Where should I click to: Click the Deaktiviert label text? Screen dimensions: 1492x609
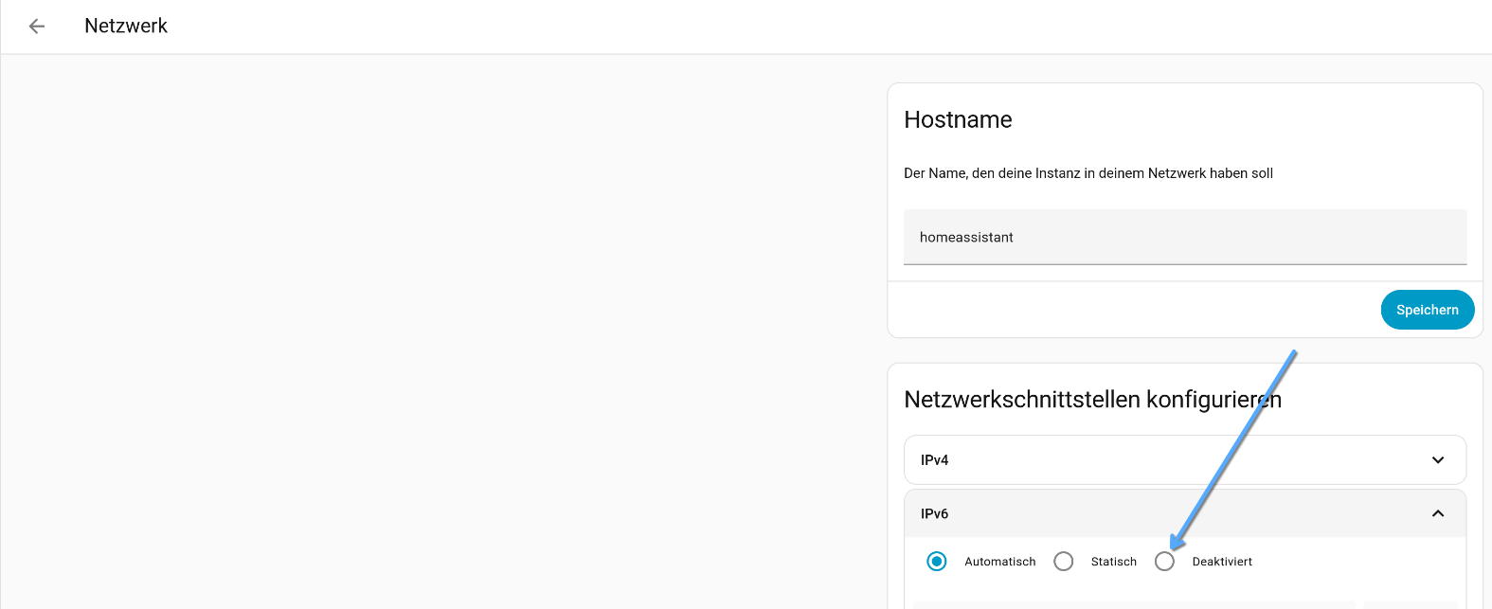point(1222,562)
